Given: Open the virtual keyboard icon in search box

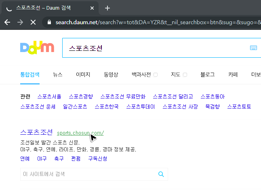Looking at the screenshot, I should [x=253, y=48].
